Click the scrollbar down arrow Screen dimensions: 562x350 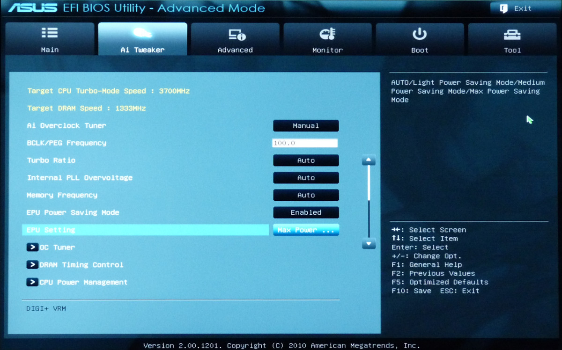pos(369,244)
